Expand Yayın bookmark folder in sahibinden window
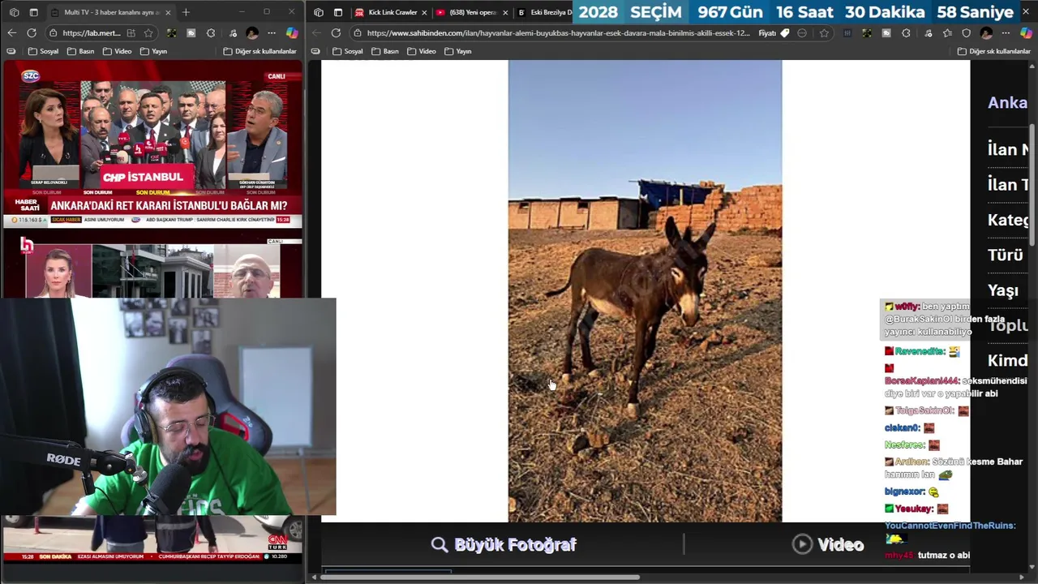Image resolution: width=1038 pixels, height=584 pixels. (x=458, y=51)
